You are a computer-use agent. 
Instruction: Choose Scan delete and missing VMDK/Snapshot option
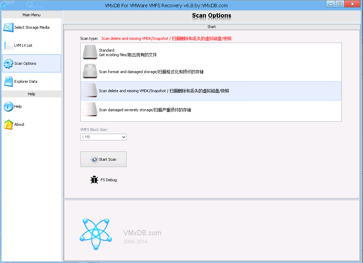pyautogui.click(x=211, y=91)
